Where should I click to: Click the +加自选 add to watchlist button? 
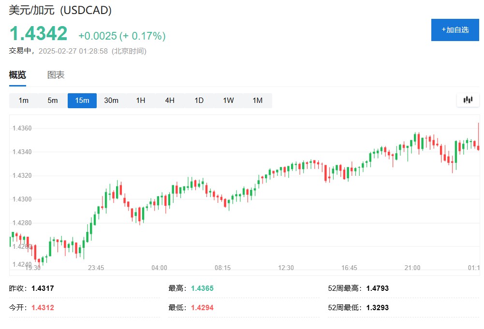(455, 29)
